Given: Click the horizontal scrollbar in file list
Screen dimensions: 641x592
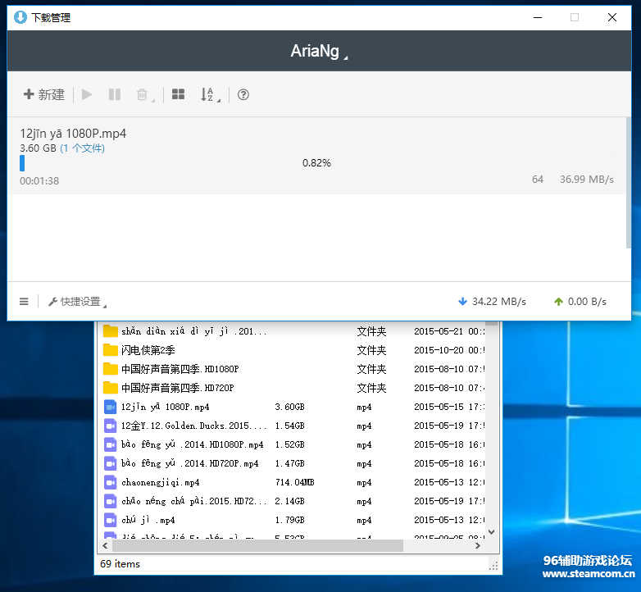Looking at the screenshot, I should pos(254,545).
